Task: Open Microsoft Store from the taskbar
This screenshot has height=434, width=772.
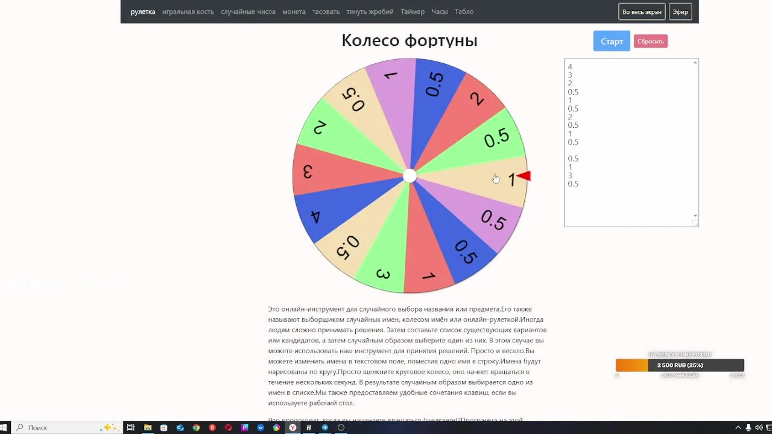Action: tap(163, 427)
